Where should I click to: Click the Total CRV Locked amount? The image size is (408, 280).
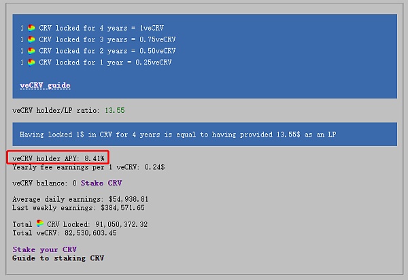point(121,224)
